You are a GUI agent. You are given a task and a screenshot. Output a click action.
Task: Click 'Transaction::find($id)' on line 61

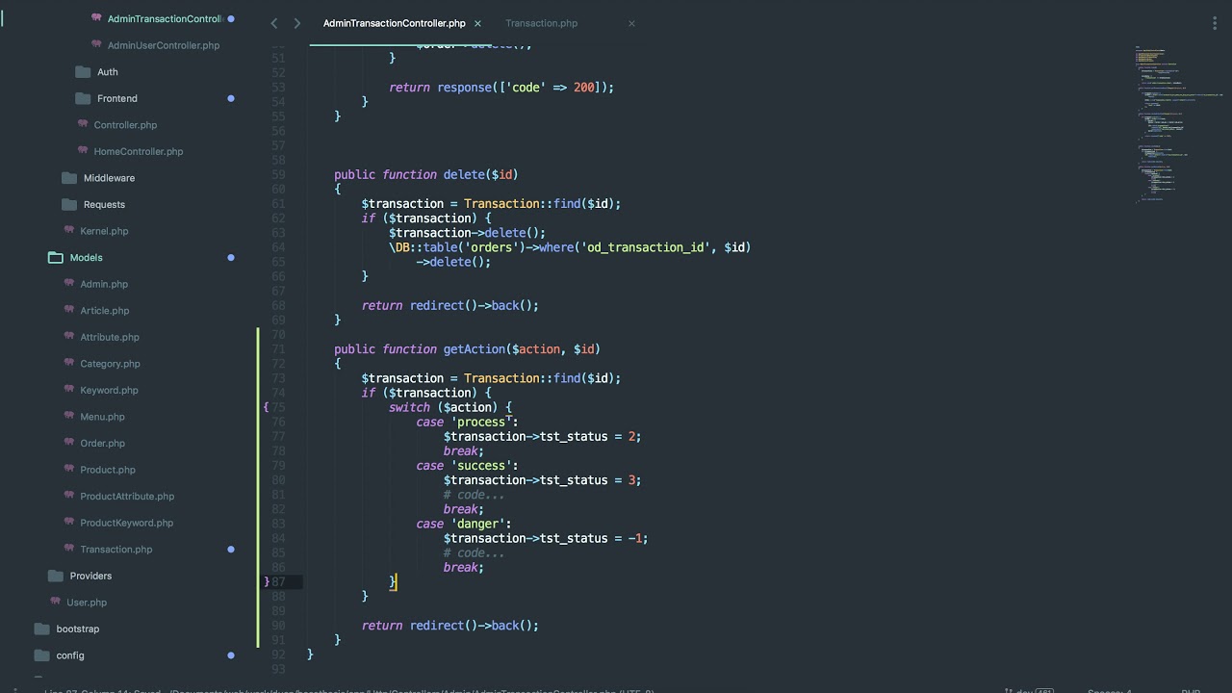point(542,204)
